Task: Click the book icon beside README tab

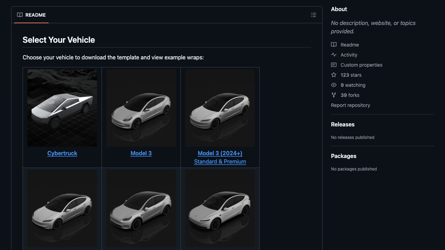Action: (x=20, y=15)
